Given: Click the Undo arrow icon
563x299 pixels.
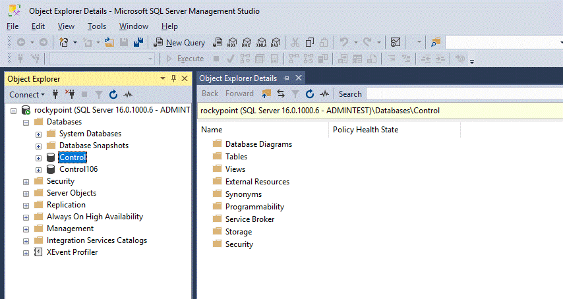Looking at the screenshot, I should pos(344,42).
